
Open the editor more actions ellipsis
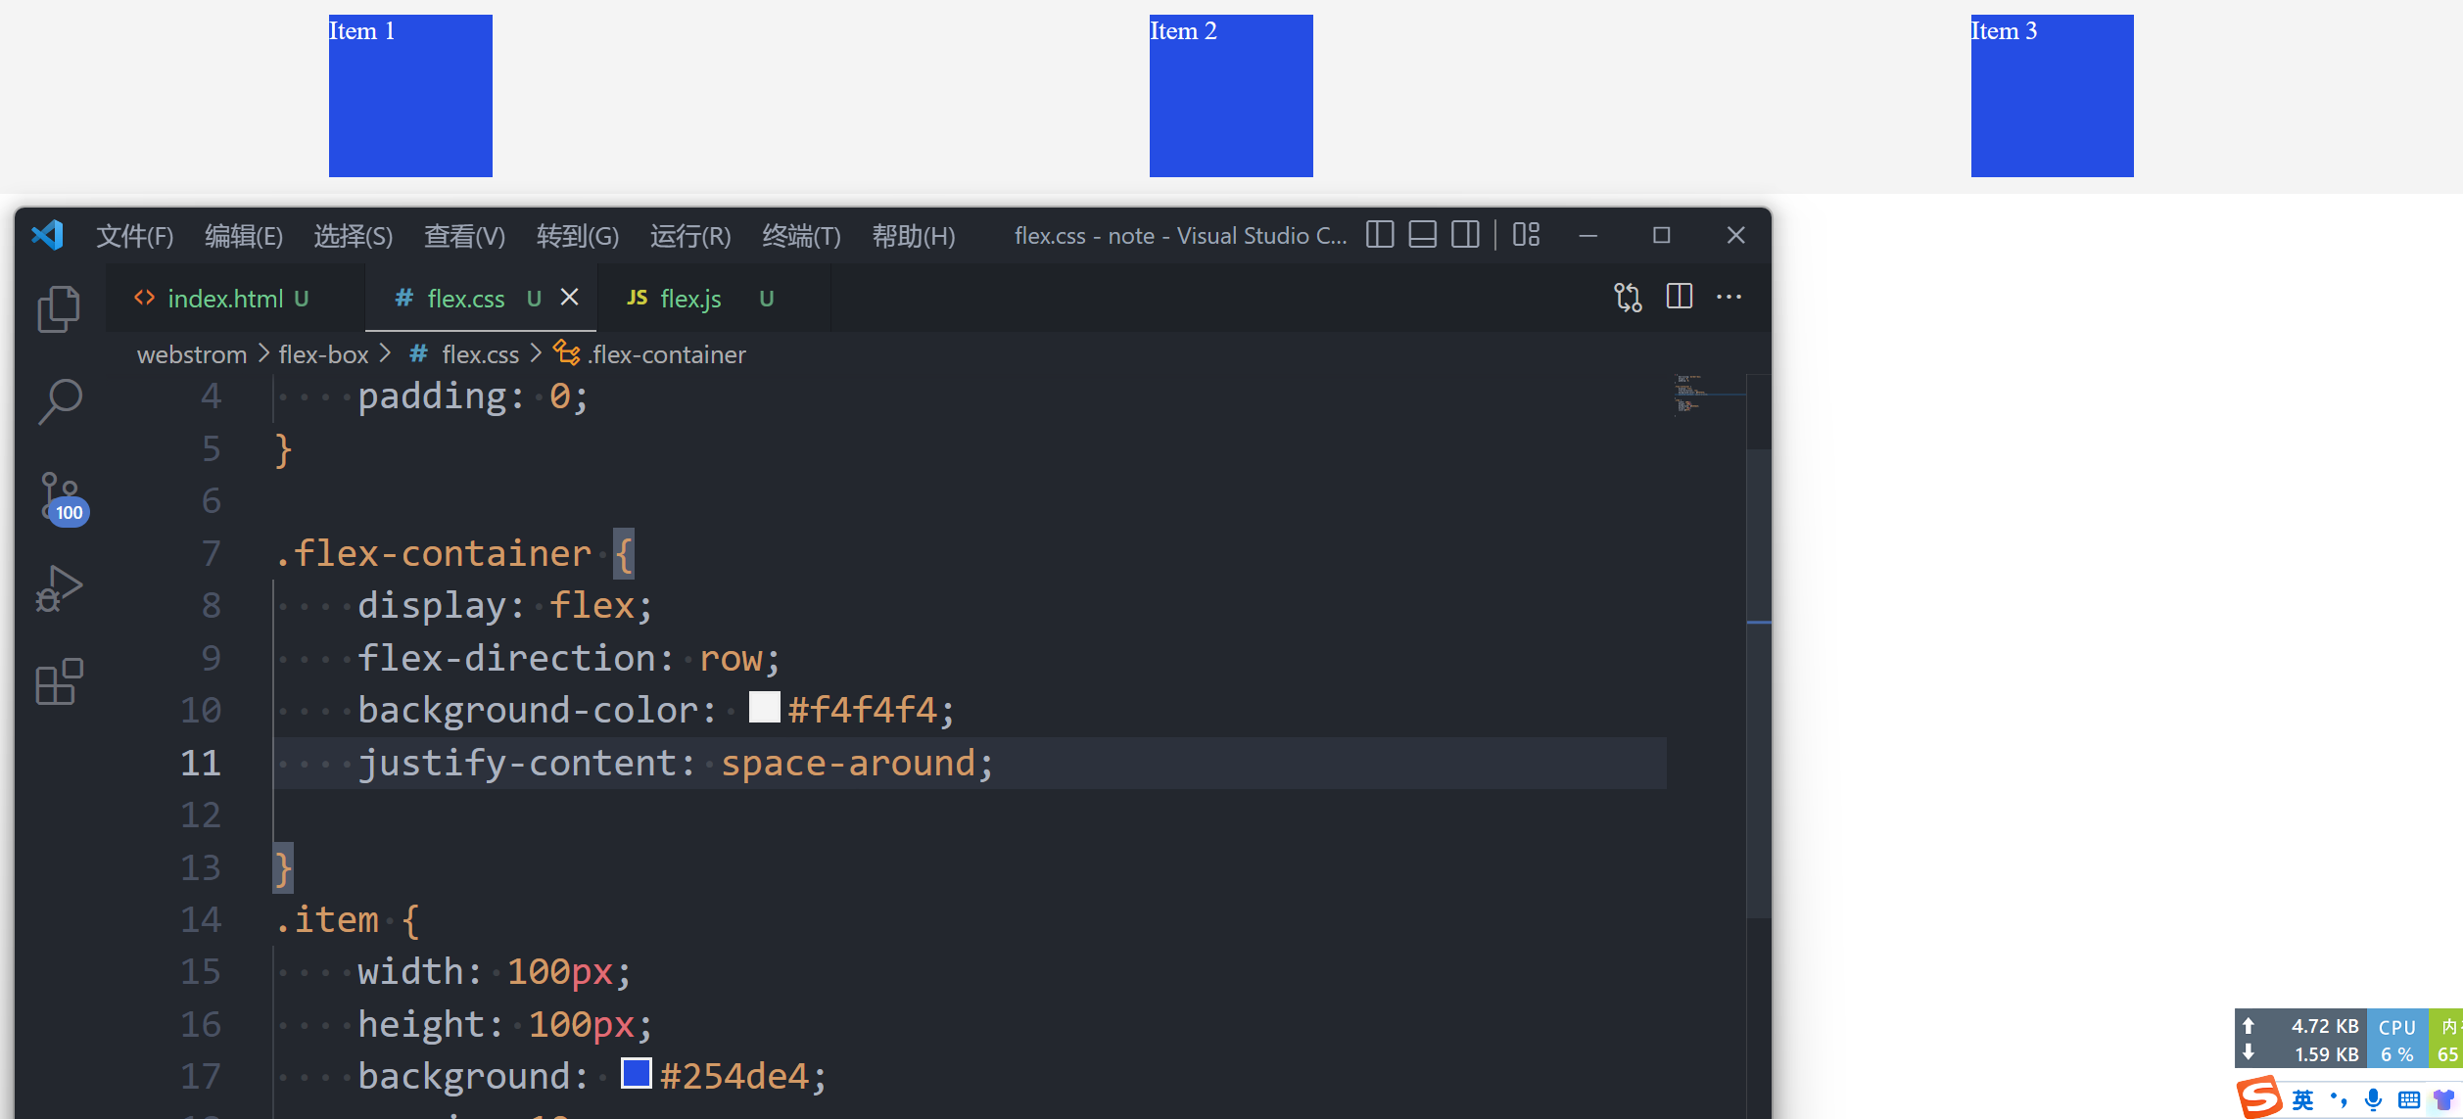1729,298
